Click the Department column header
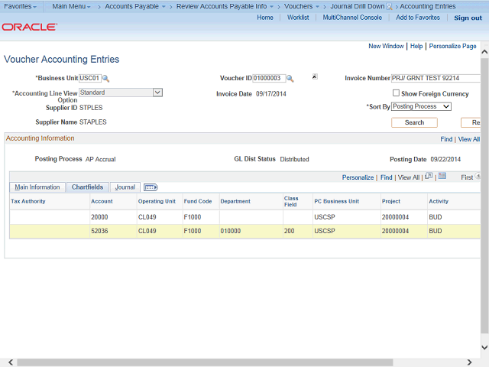This screenshot has height=367, width=489. pyautogui.click(x=235, y=202)
